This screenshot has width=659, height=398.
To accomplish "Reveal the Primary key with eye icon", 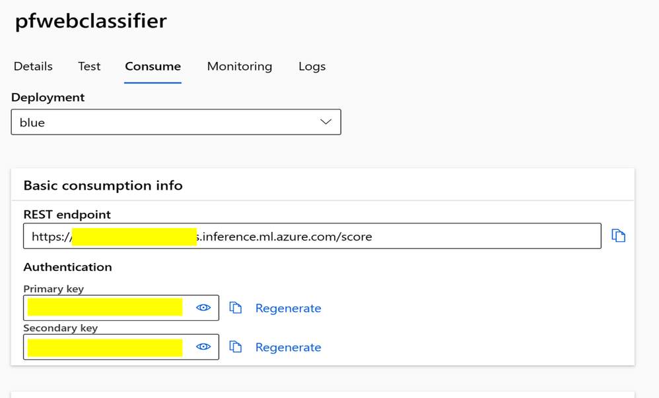I will 203,308.
